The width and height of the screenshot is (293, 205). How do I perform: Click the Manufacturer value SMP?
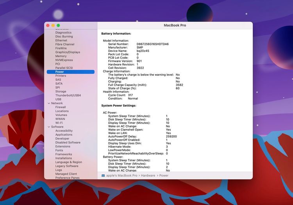pyautogui.click(x=140, y=48)
